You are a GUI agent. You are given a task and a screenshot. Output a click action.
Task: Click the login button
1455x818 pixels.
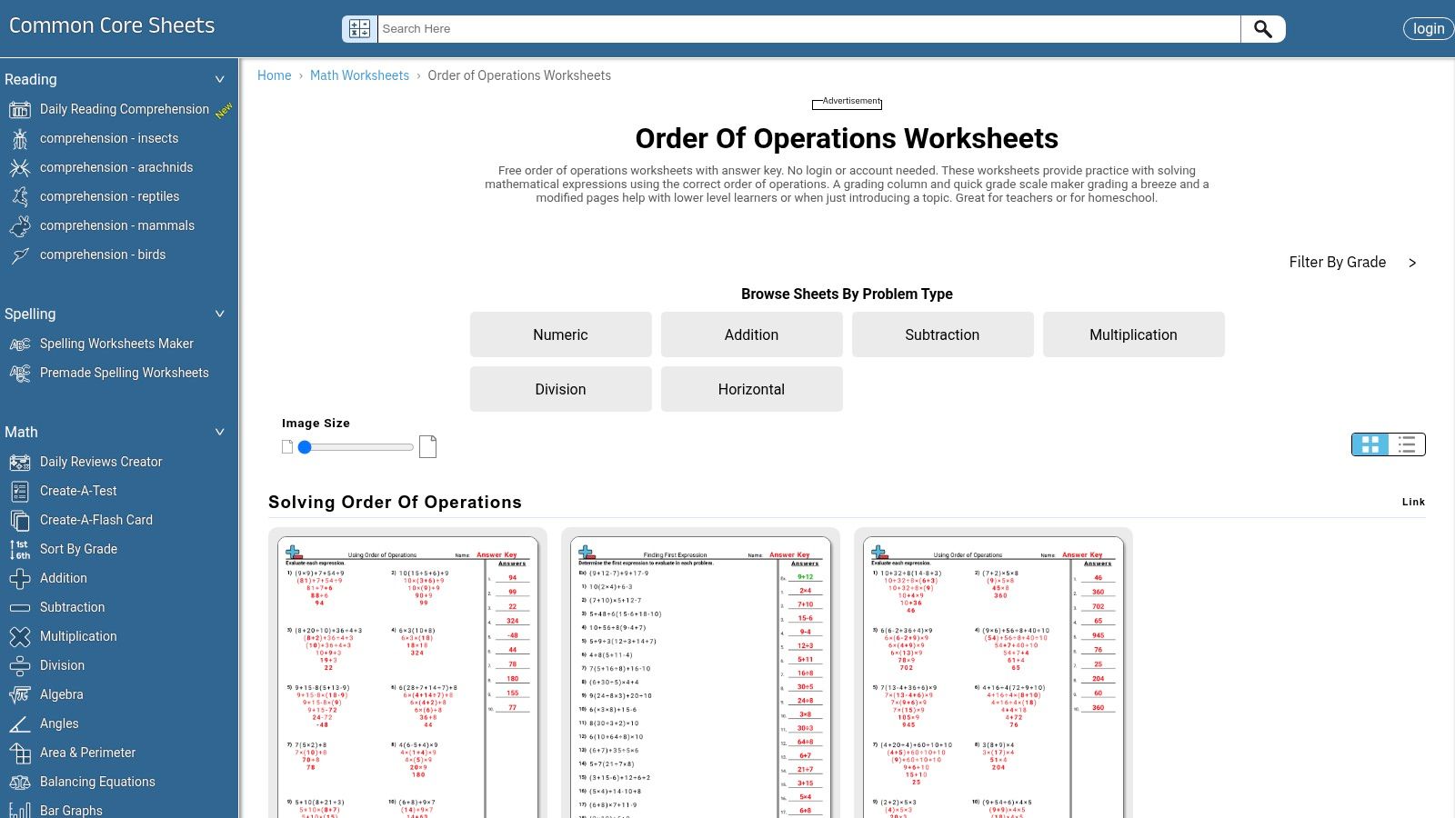click(x=1428, y=28)
